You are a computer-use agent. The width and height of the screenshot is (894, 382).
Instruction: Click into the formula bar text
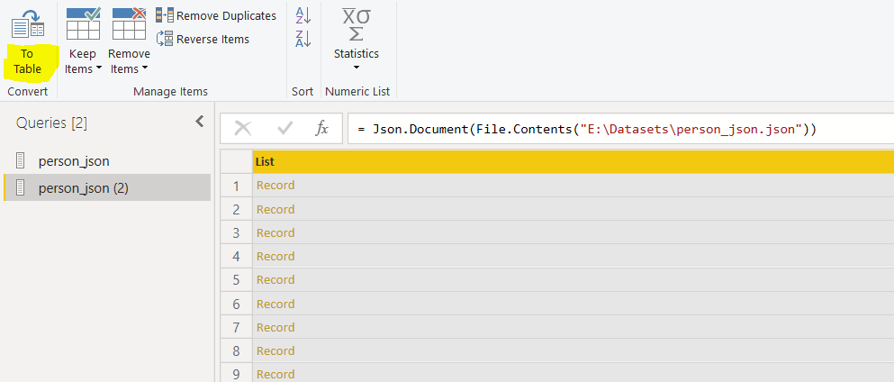tap(587, 129)
